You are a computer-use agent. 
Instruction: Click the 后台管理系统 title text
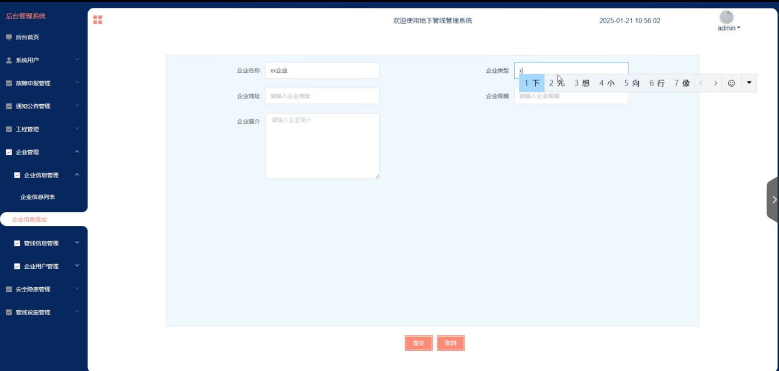[26, 16]
